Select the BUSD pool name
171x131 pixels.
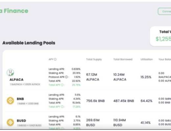(21, 121)
